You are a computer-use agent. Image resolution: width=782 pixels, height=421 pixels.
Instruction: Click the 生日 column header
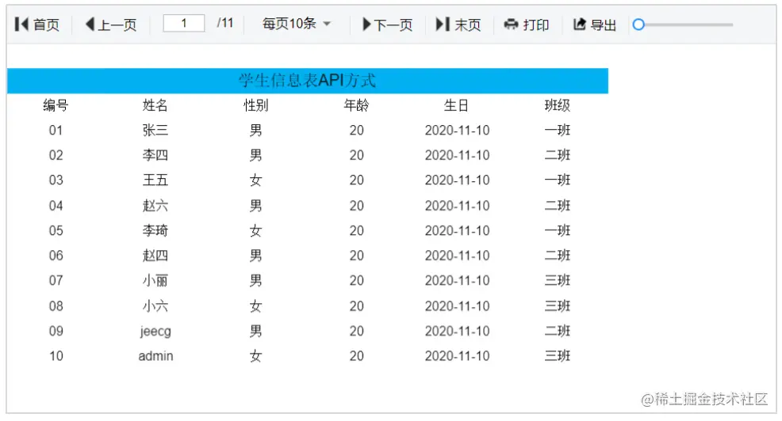click(456, 105)
